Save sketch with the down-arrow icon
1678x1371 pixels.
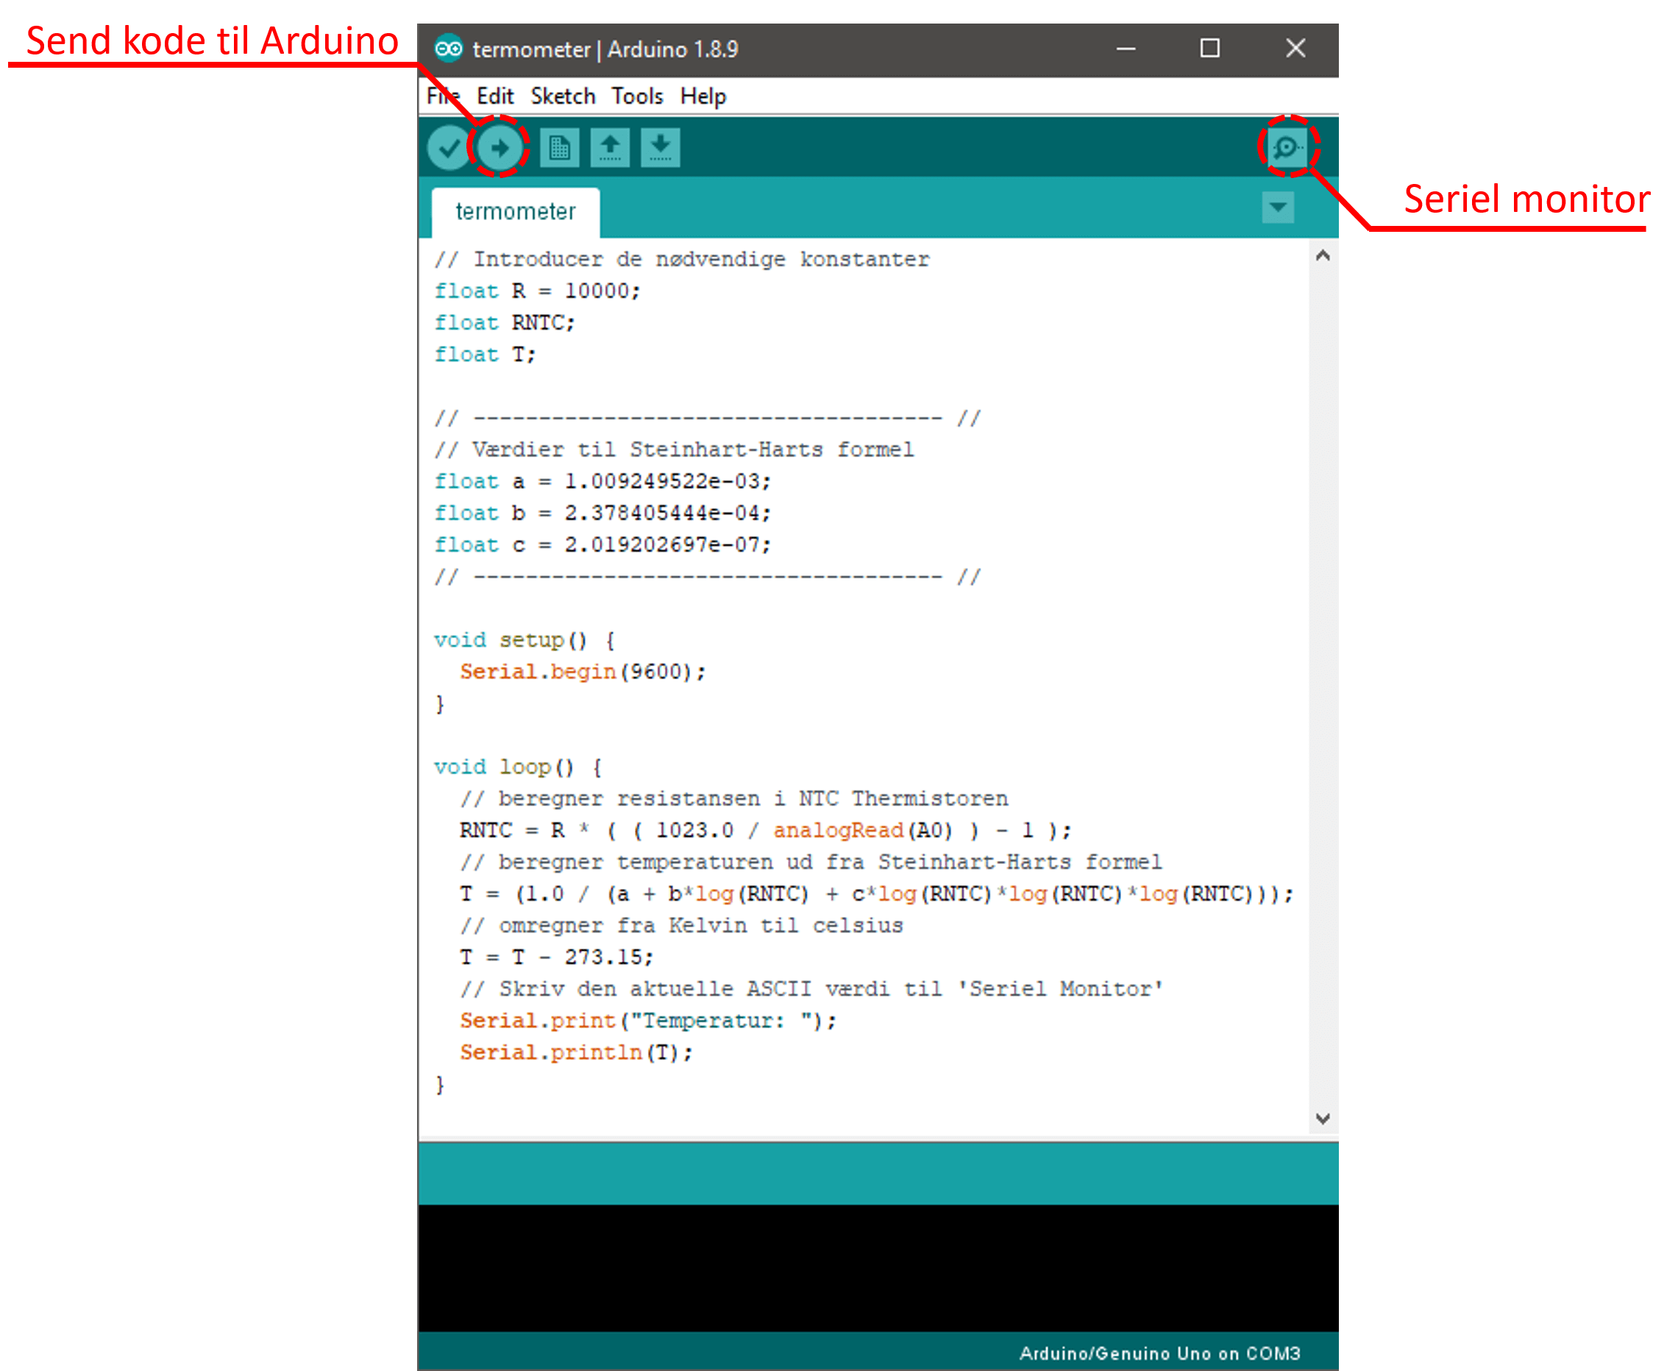661,148
